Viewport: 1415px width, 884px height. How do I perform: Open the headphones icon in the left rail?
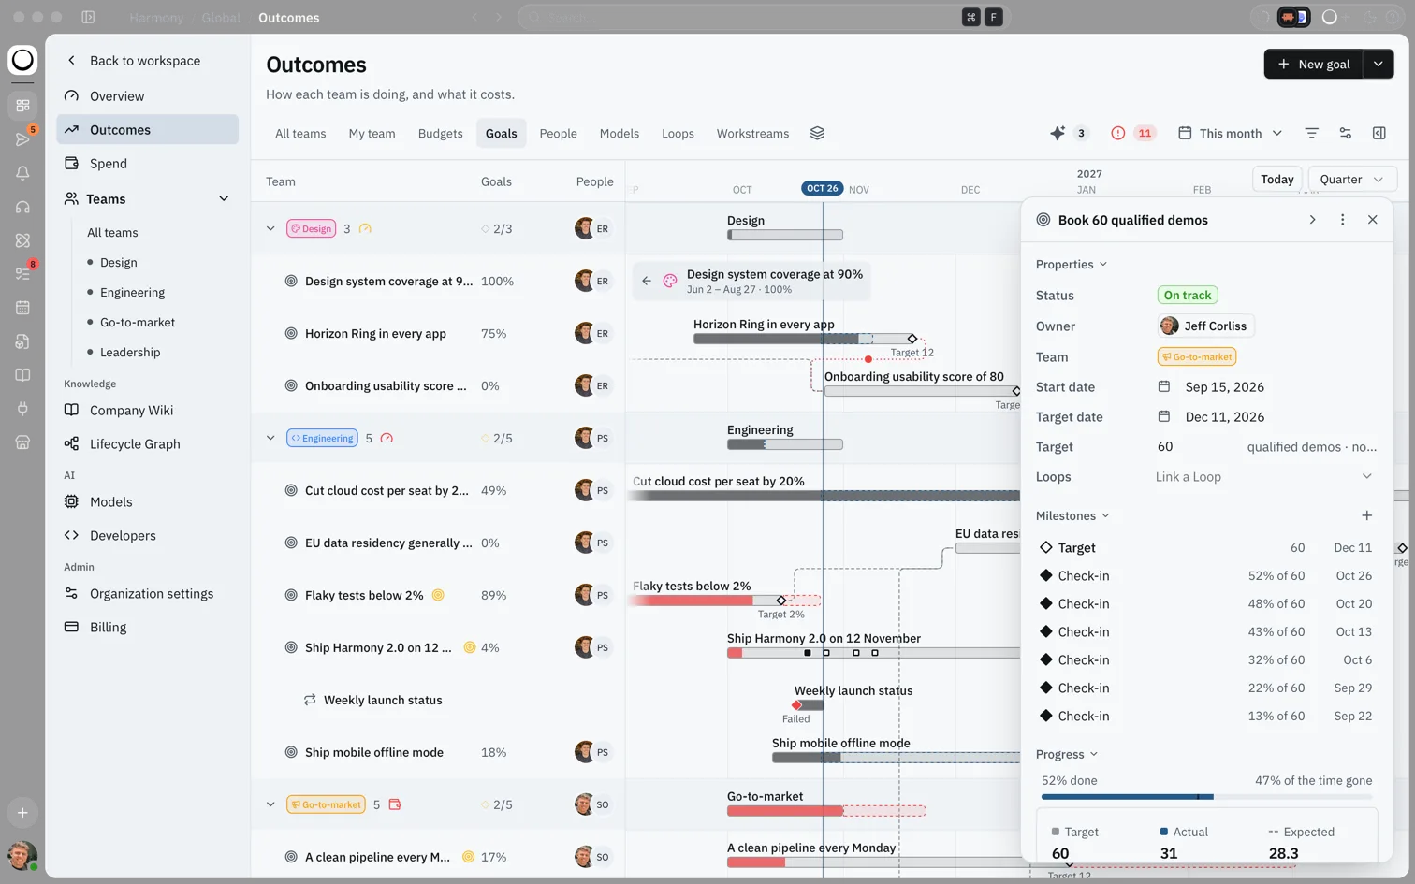click(22, 207)
